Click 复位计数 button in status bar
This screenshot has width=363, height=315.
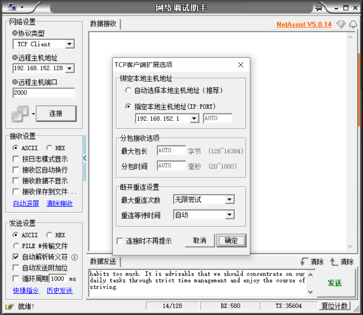[335, 306]
